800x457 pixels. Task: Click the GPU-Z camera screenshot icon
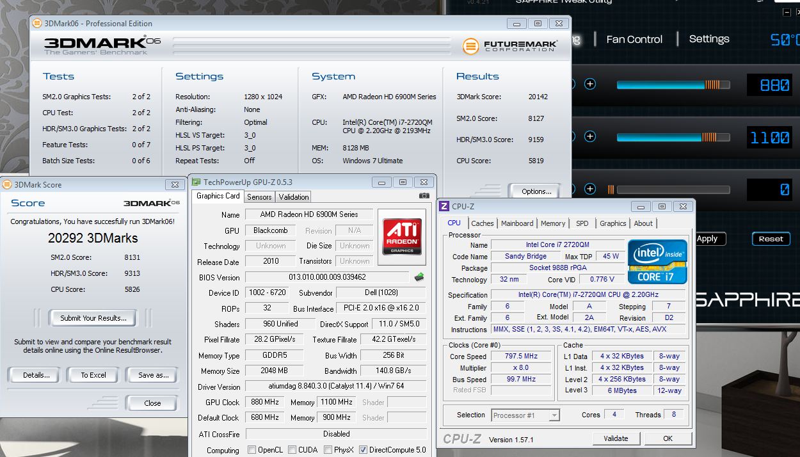tap(424, 196)
